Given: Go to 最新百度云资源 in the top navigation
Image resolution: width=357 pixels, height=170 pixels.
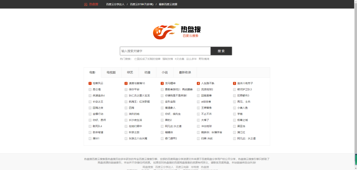Looking at the screenshot, I should click(x=168, y=4).
